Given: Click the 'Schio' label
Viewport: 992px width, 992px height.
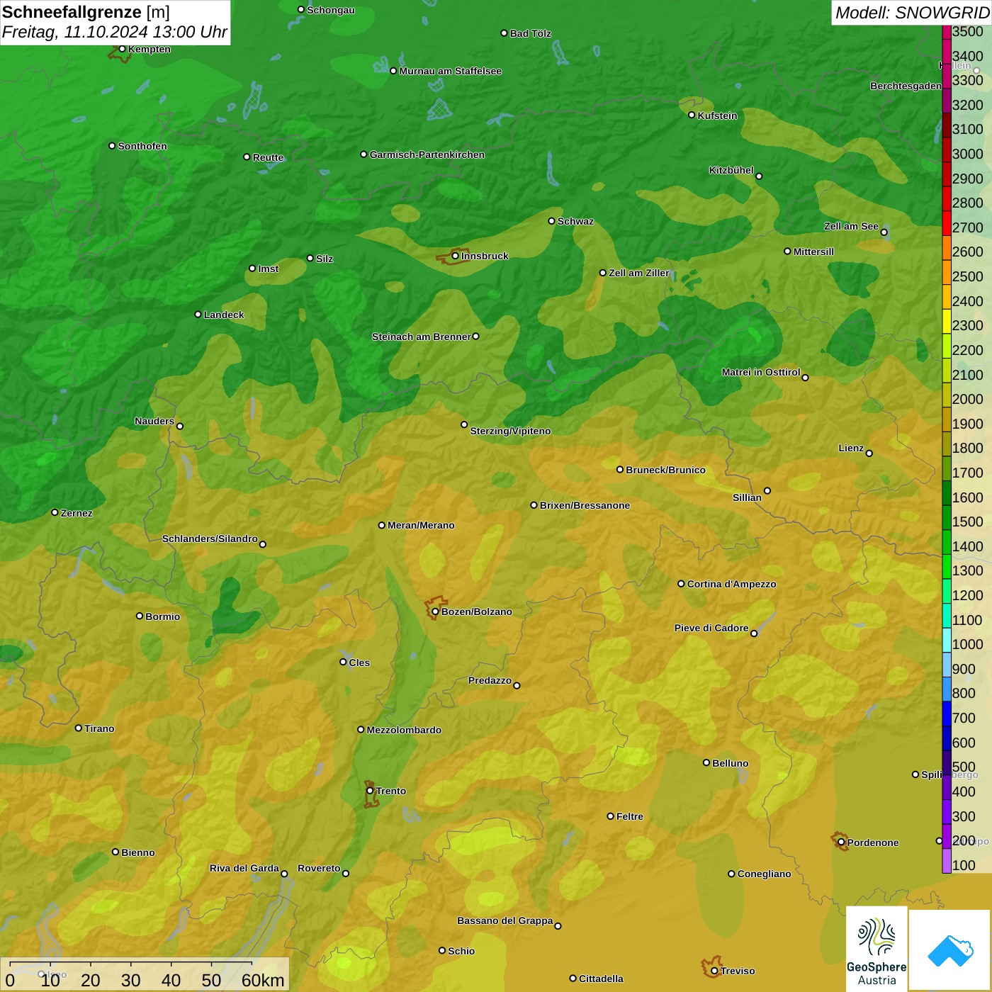Looking at the screenshot, I should click(x=461, y=951).
